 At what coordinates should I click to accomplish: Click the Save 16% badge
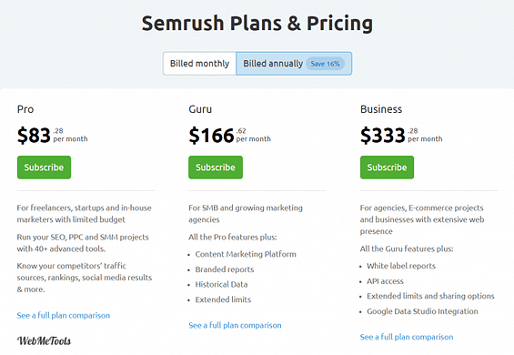(x=325, y=64)
